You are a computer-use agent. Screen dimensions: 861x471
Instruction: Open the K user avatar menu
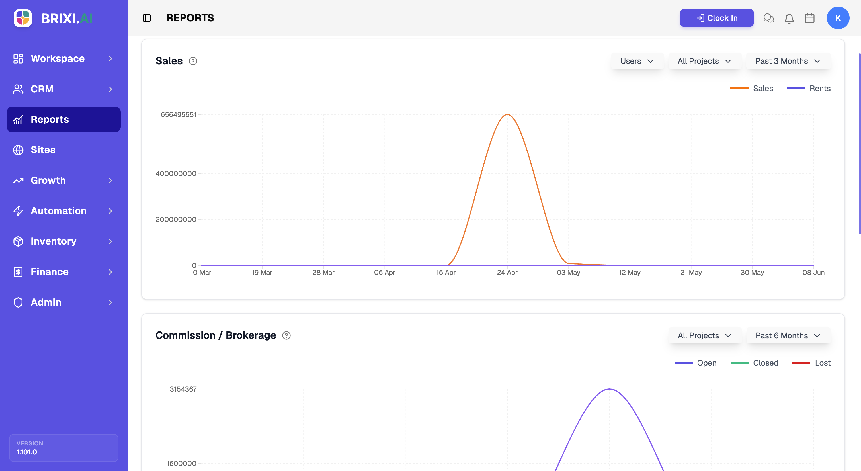[838, 18]
